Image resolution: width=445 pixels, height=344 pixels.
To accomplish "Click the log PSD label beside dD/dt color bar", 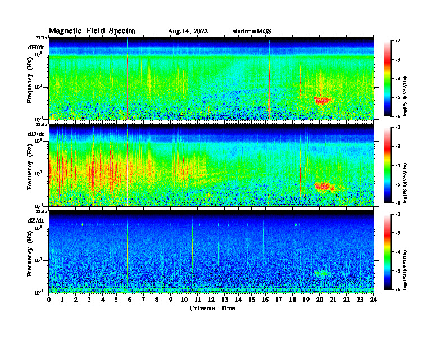I will pos(405,183).
